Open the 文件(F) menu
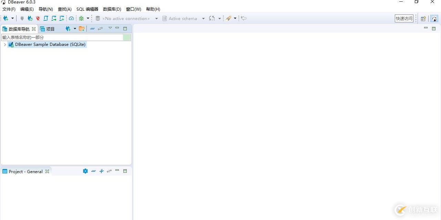 [x=9, y=9]
